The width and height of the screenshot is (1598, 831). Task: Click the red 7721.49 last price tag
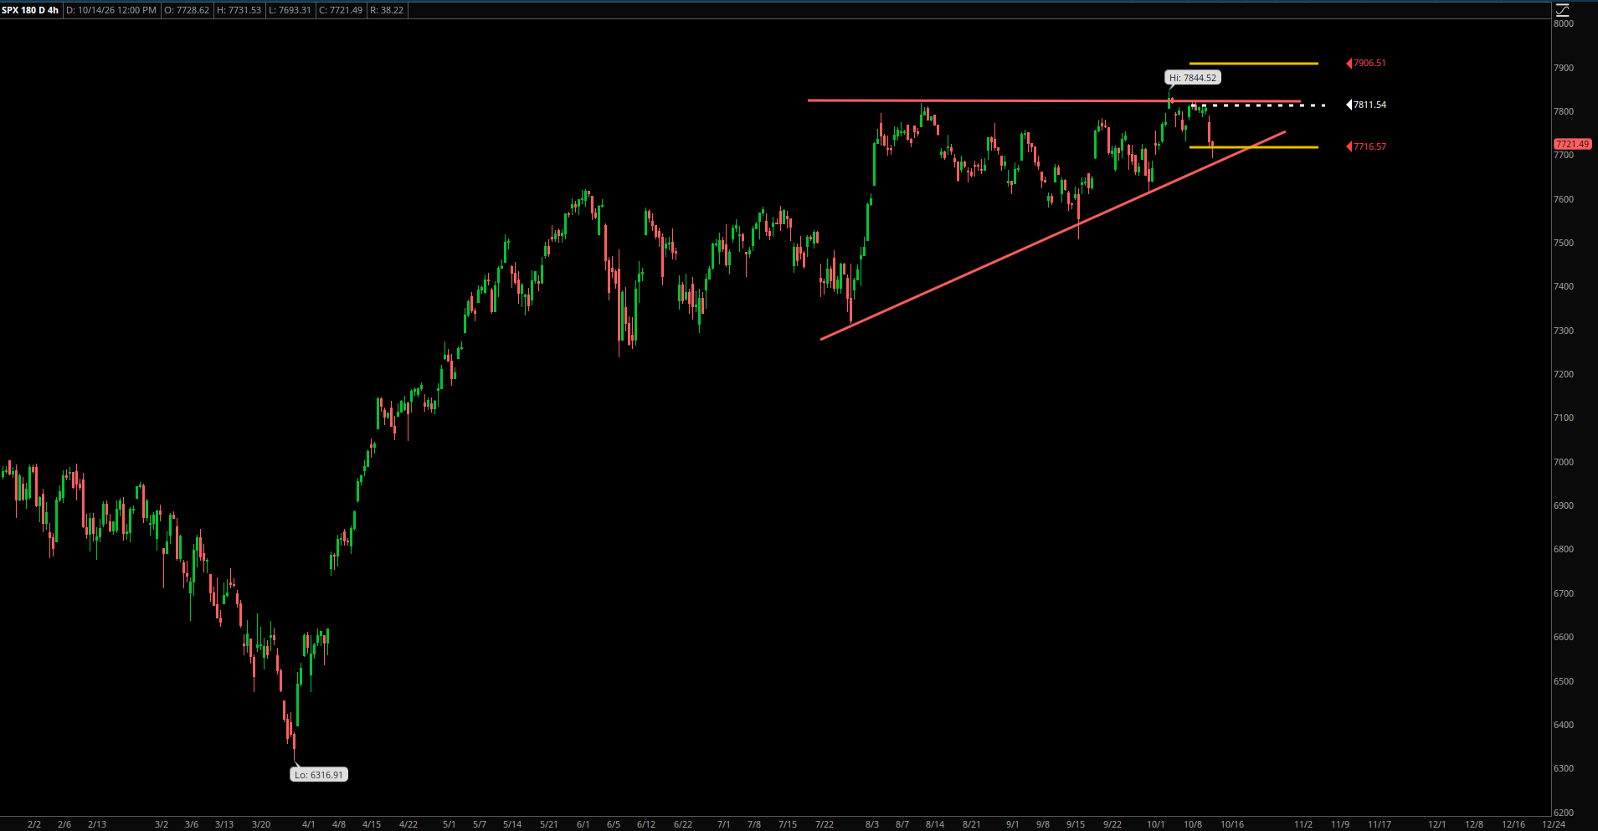click(x=1572, y=144)
